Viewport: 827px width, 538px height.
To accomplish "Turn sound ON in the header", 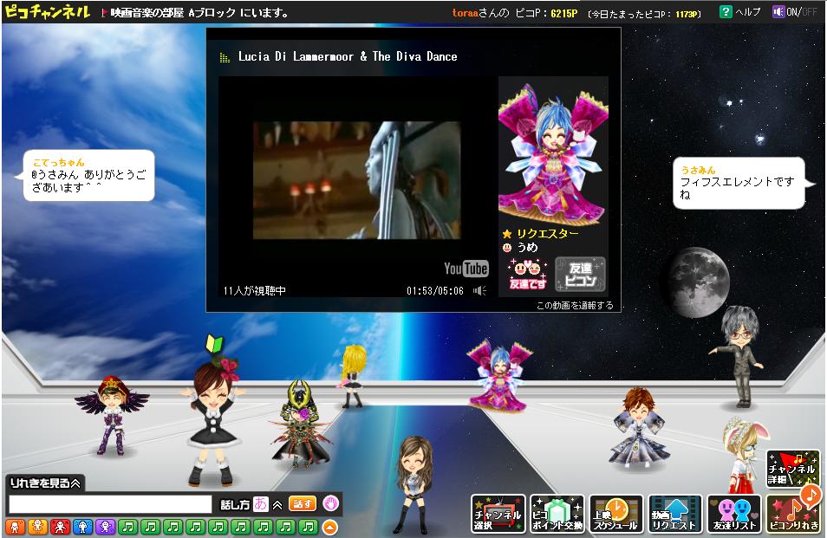I will (792, 11).
